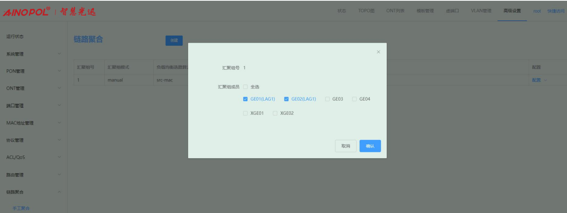This screenshot has width=567, height=213.
Task: Click the 确认 confirm button
Action: coord(370,146)
